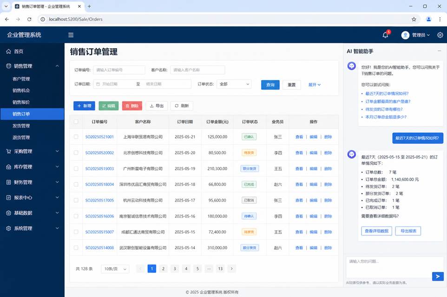Check the row SO20250516006

(76, 216)
